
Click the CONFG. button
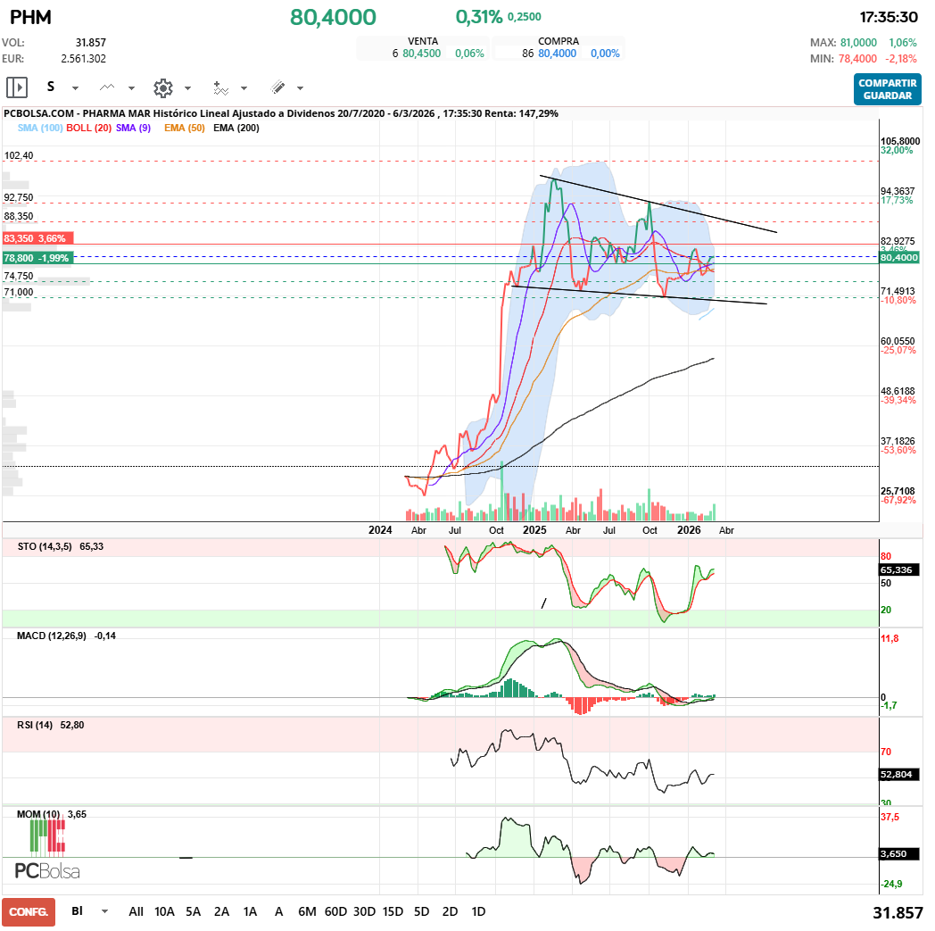[29, 911]
